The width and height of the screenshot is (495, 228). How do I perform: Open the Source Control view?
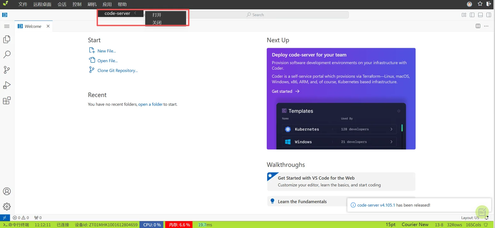(6, 70)
